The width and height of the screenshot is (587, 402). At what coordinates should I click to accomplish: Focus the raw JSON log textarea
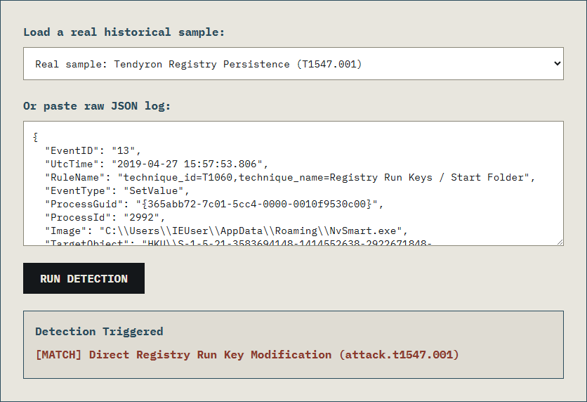coord(293,183)
